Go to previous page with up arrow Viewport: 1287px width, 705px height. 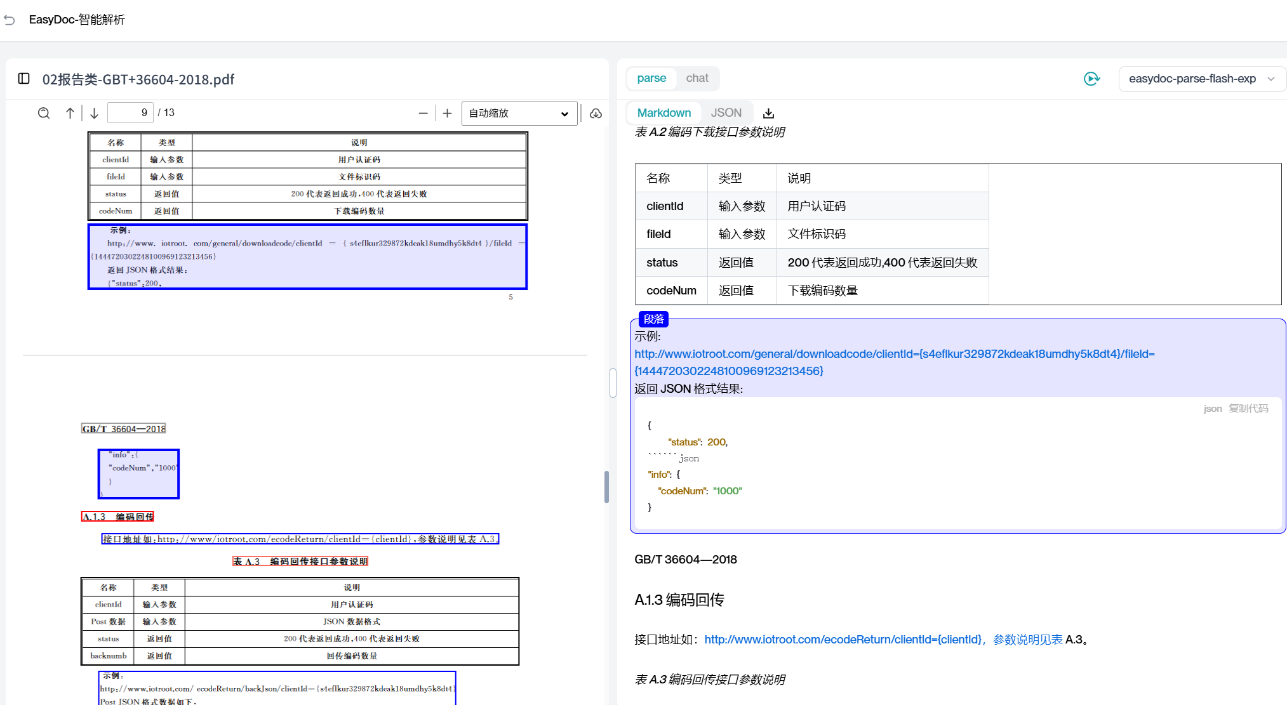click(70, 113)
